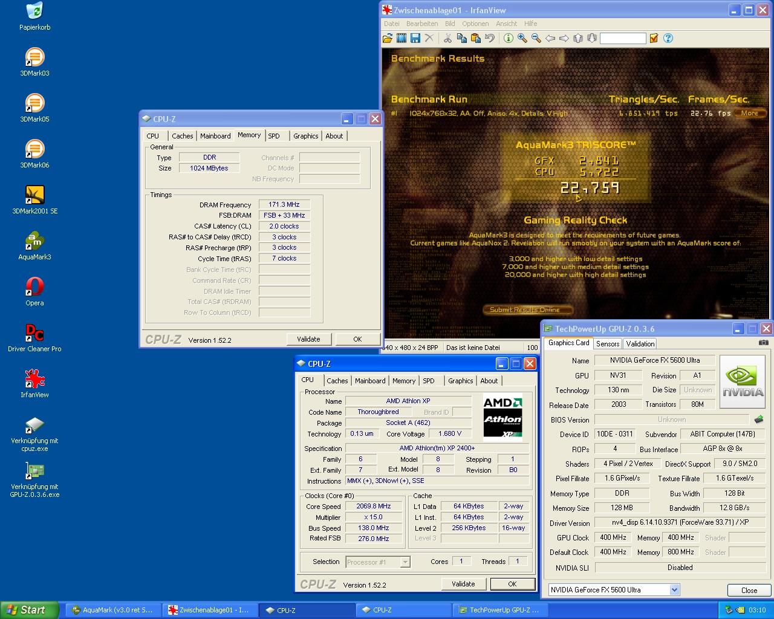The image size is (774, 619).
Task: Switch to Caches tab in memory CPU-Z window
Action: point(182,136)
